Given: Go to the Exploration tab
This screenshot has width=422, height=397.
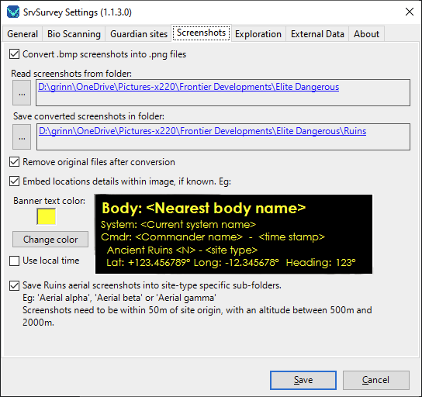Looking at the screenshot, I should coord(258,34).
